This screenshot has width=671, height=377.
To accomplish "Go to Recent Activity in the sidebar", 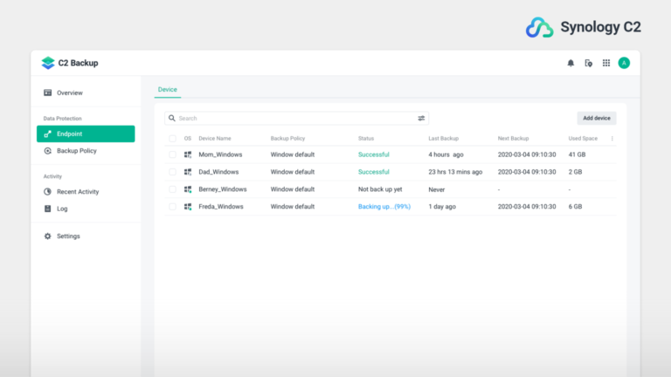I will (x=77, y=192).
